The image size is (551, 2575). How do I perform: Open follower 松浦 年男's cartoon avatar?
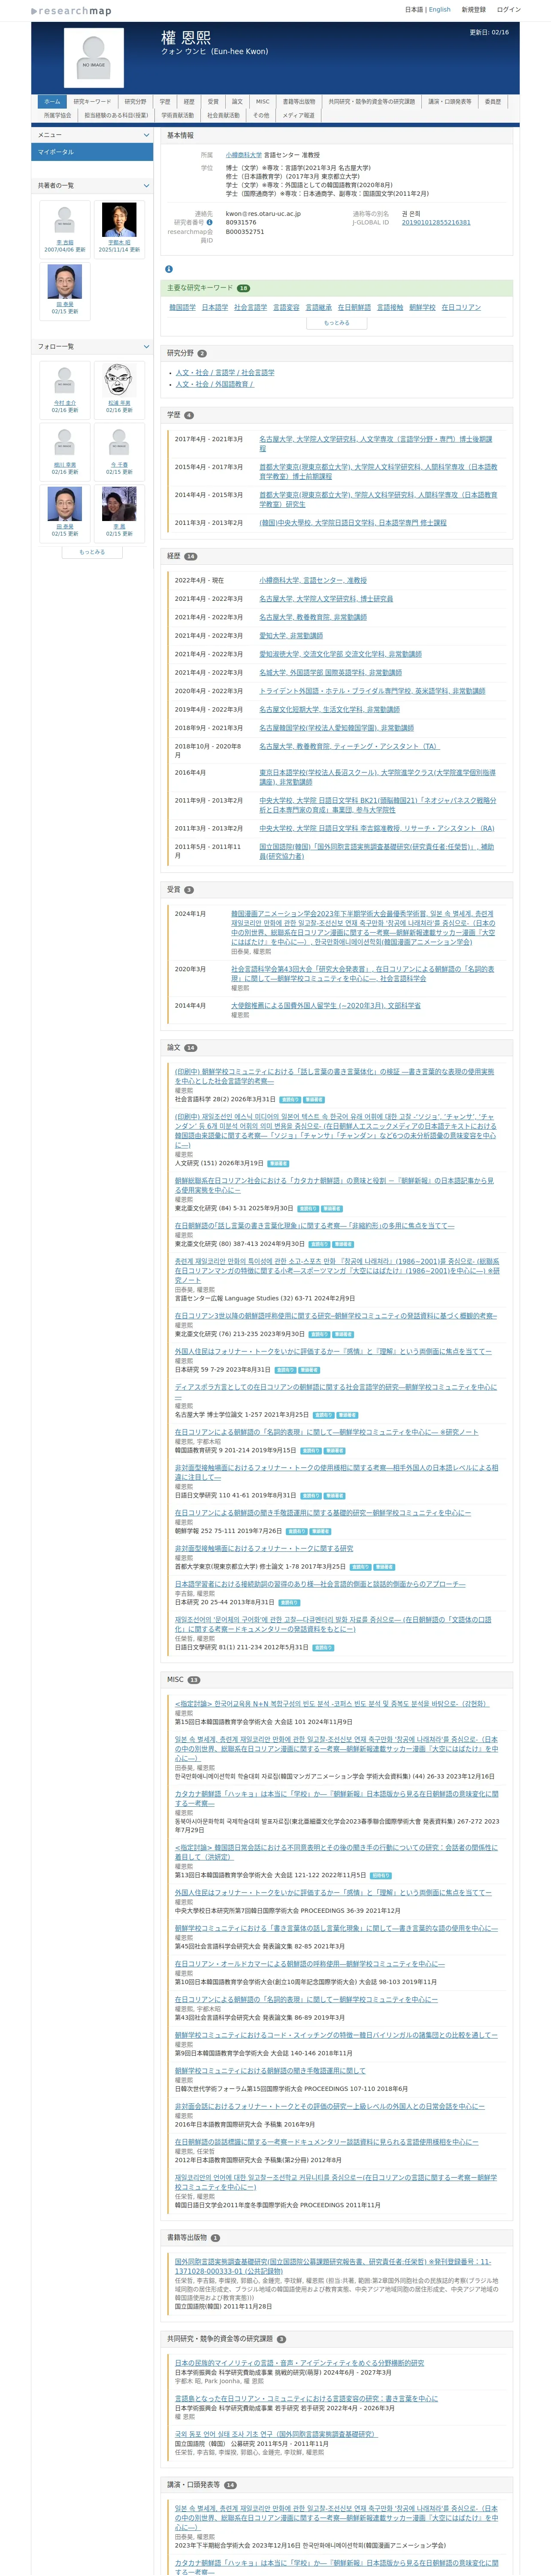point(119,381)
